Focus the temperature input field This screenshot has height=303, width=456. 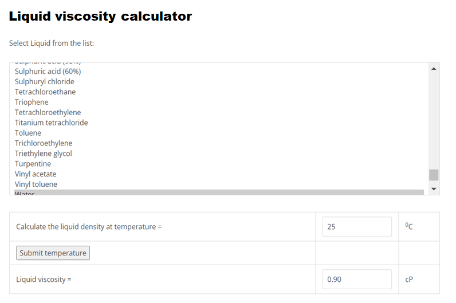[357, 226]
